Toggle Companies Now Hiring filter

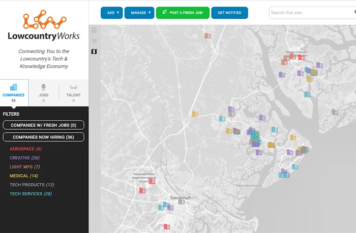point(44,137)
